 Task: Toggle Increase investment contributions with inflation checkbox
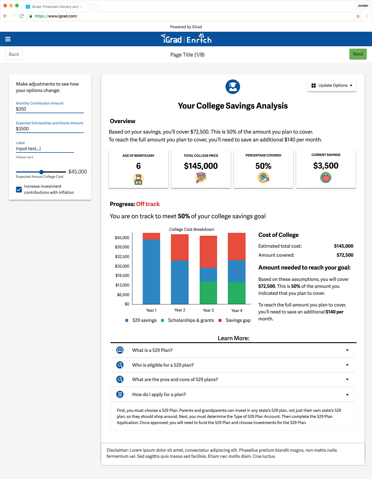click(x=19, y=189)
